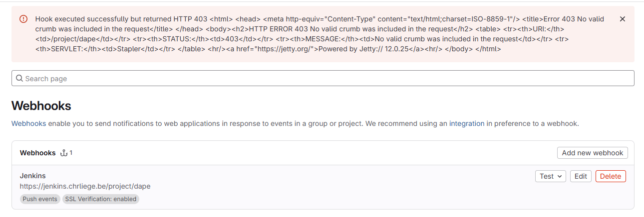Click the webhook hook count icon
The width and height of the screenshot is (644, 217).
tap(63, 153)
